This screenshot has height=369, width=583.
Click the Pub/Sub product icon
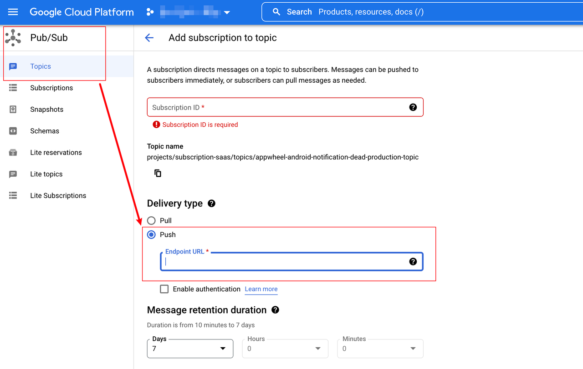[13, 37]
